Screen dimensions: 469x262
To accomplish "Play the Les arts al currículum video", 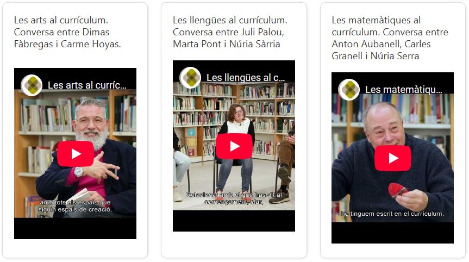I will point(76,154).
